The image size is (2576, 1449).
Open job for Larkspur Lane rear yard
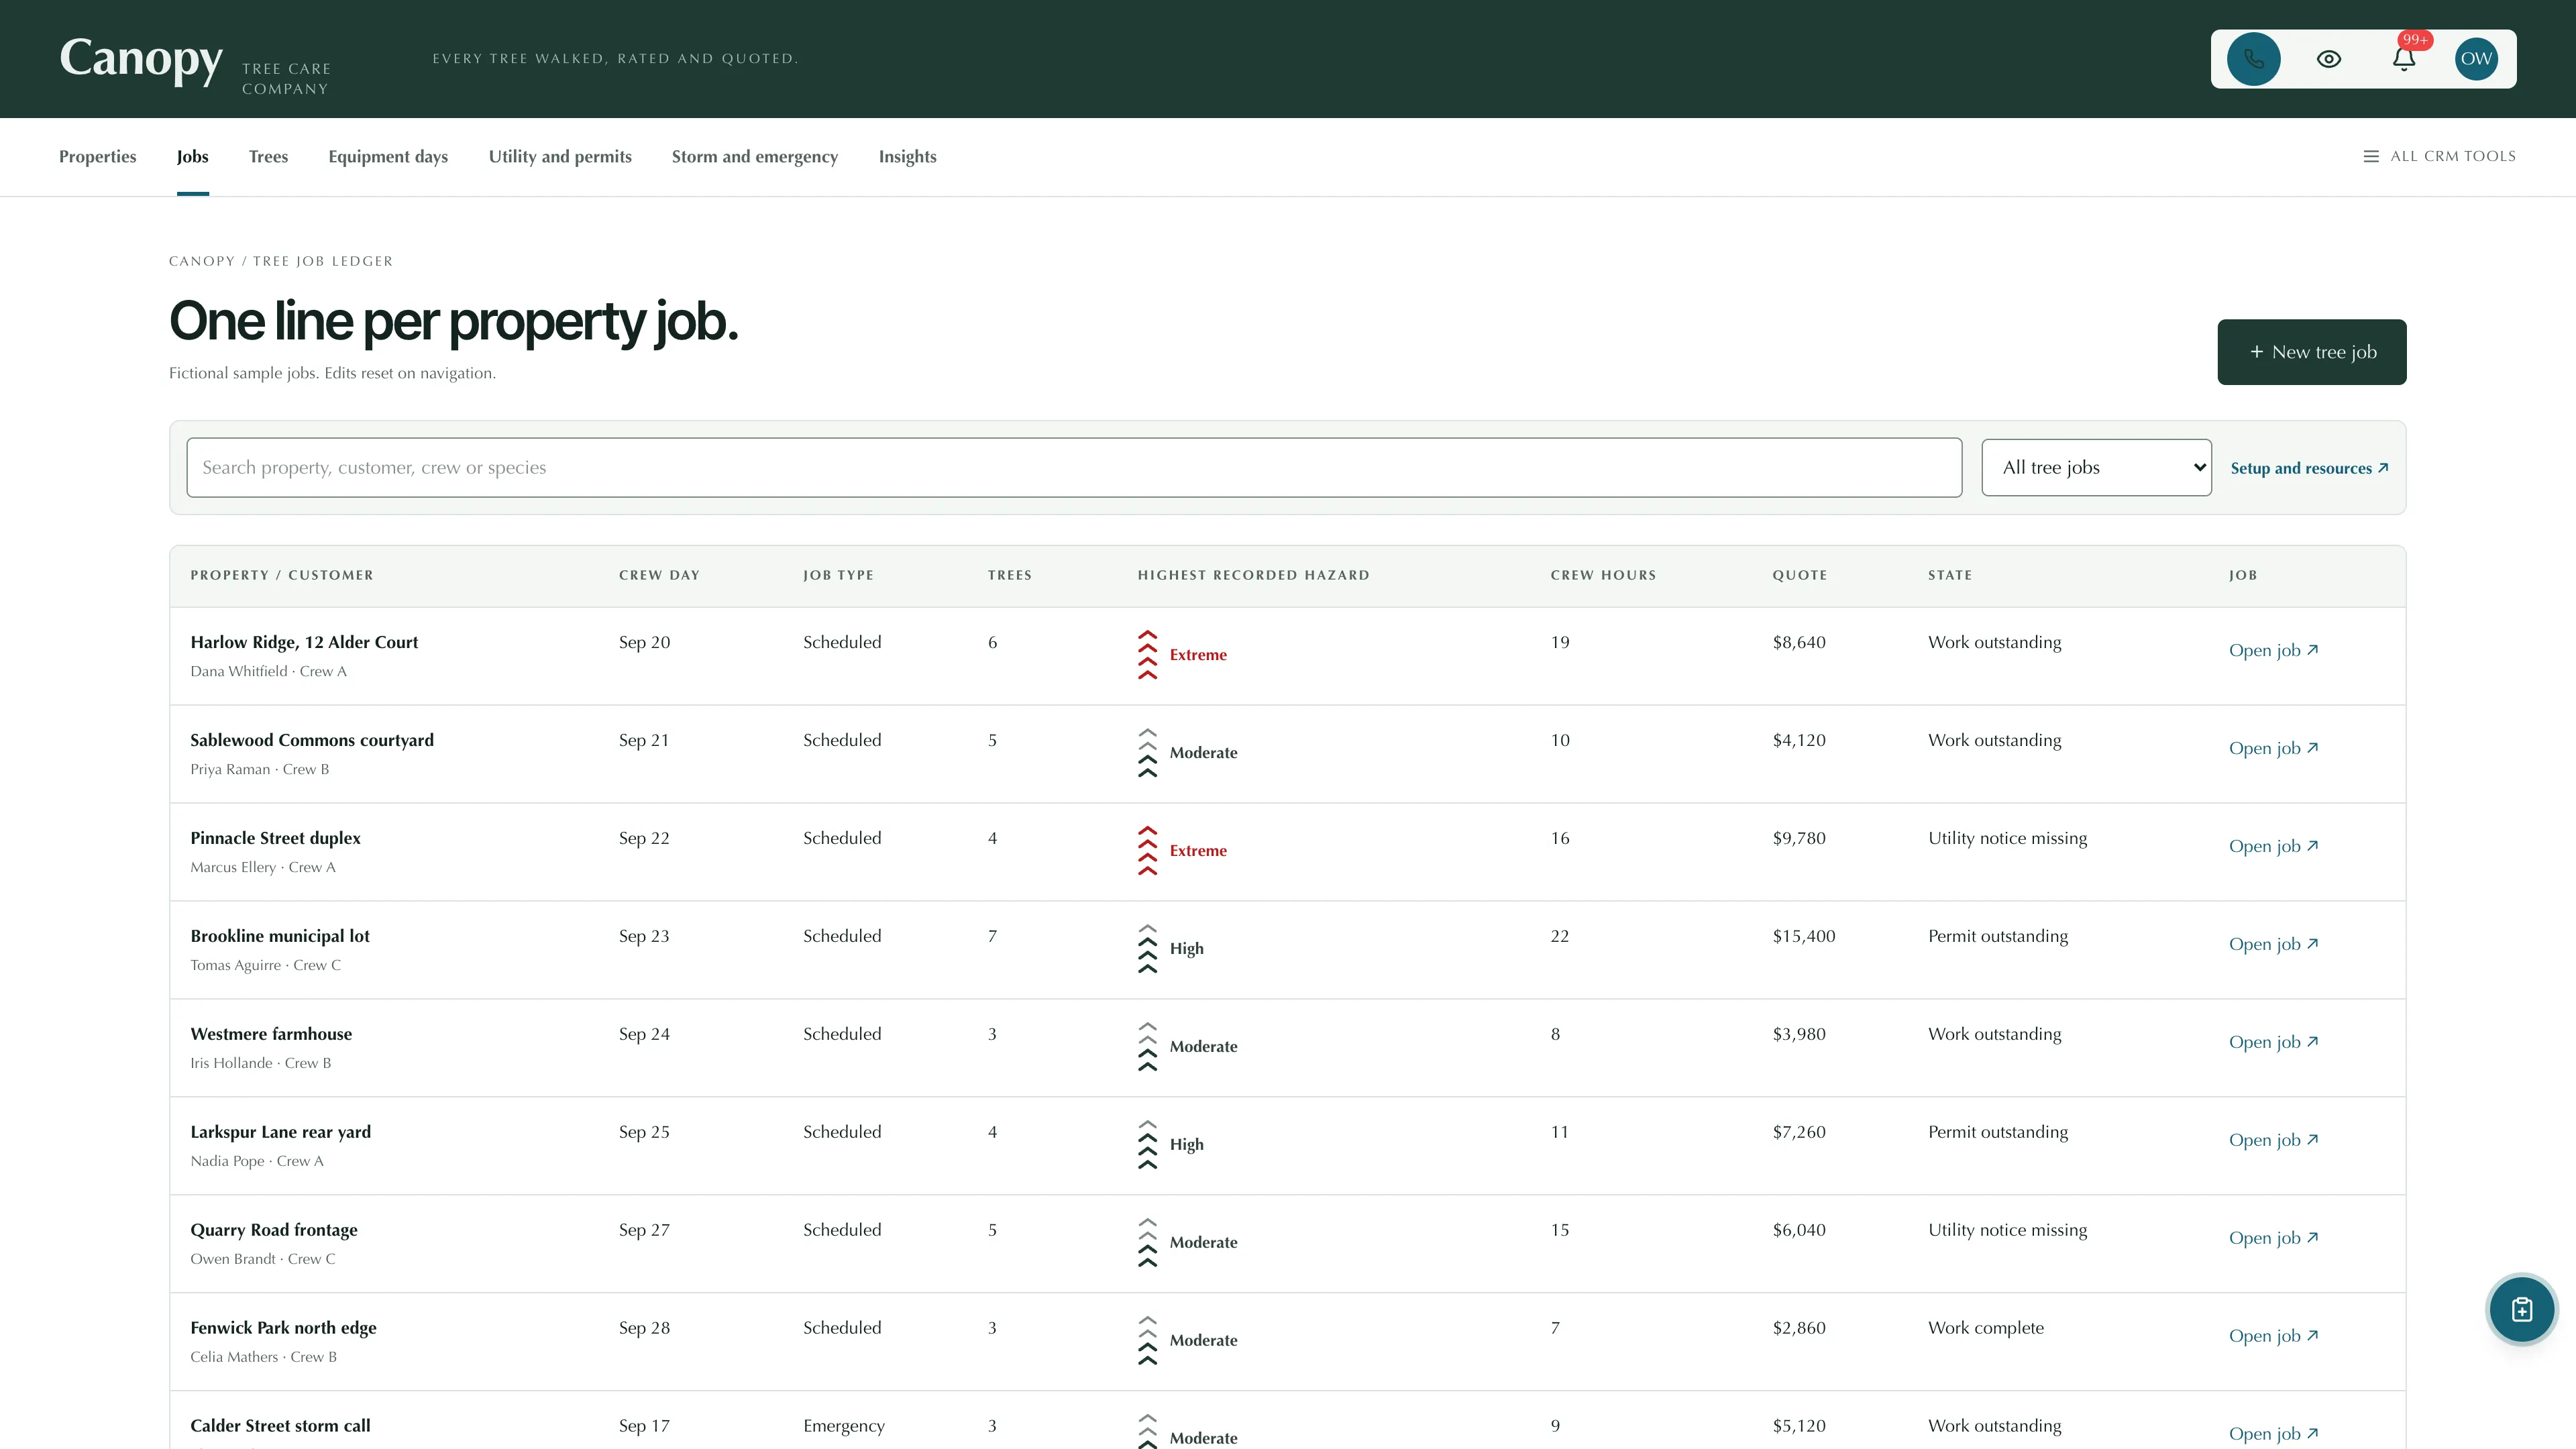pyautogui.click(x=2273, y=1140)
